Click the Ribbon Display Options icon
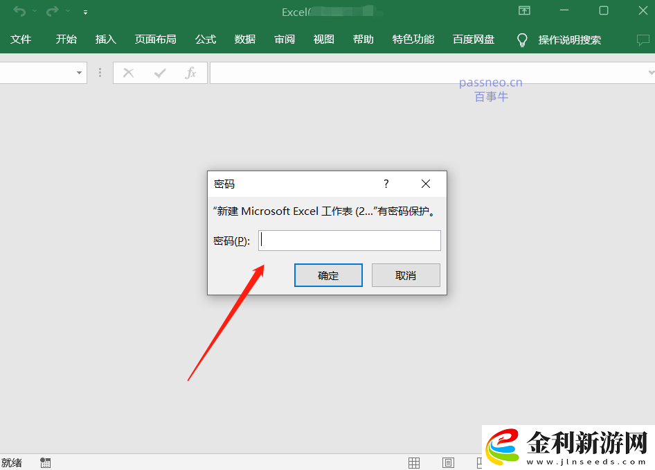 coord(524,10)
